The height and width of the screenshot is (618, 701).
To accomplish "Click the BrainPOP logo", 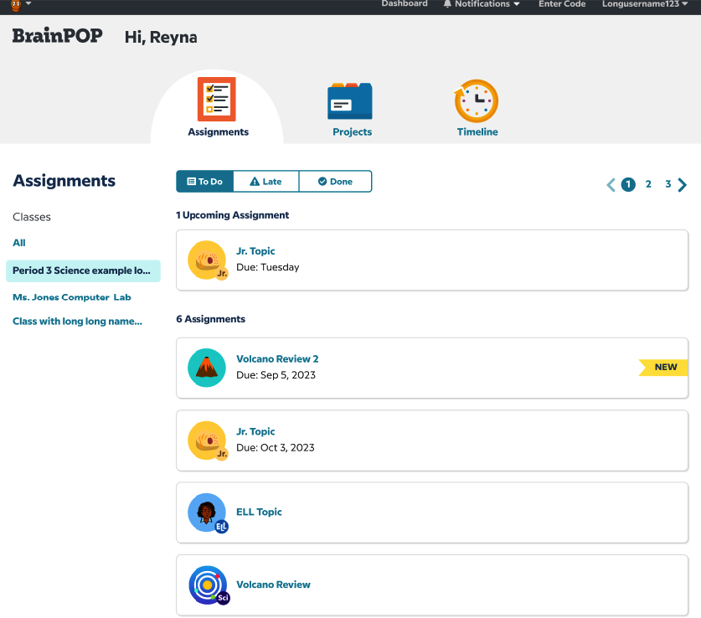I will pos(57,36).
